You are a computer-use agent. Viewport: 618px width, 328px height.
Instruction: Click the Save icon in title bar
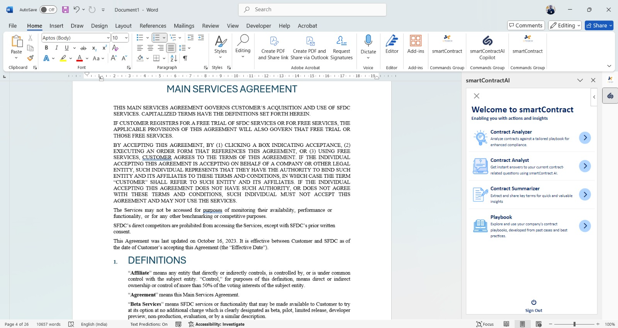click(65, 10)
